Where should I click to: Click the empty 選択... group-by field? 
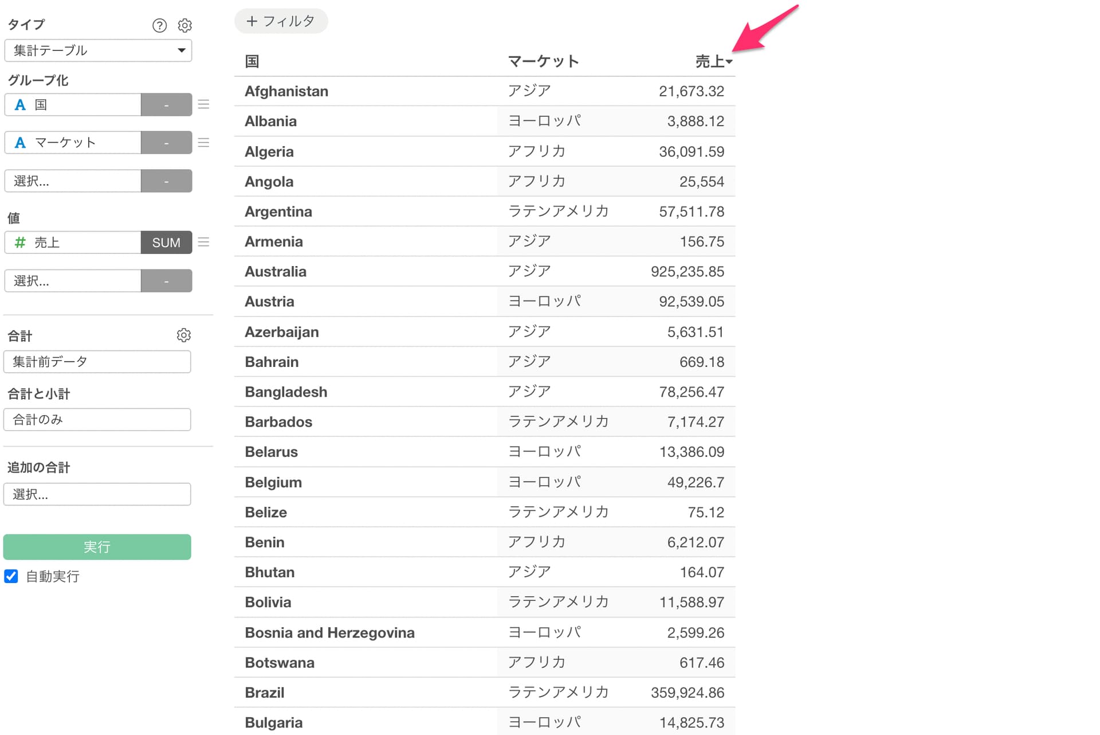coord(73,181)
